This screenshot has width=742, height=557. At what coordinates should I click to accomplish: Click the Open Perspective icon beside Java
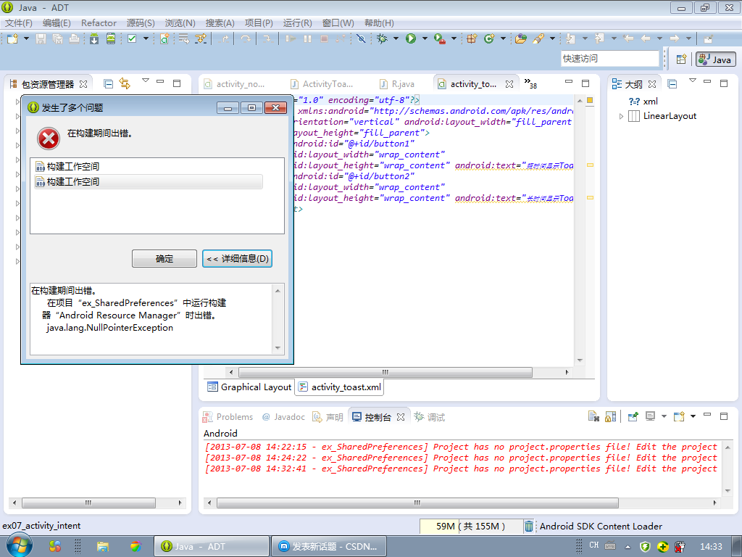click(x=681, y=59)
